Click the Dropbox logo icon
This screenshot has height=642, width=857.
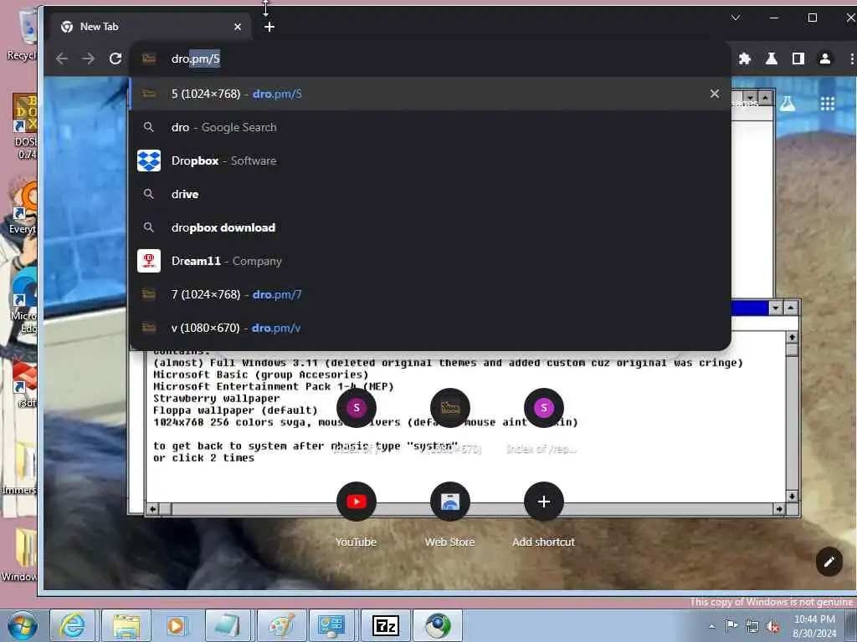point(149,160)
